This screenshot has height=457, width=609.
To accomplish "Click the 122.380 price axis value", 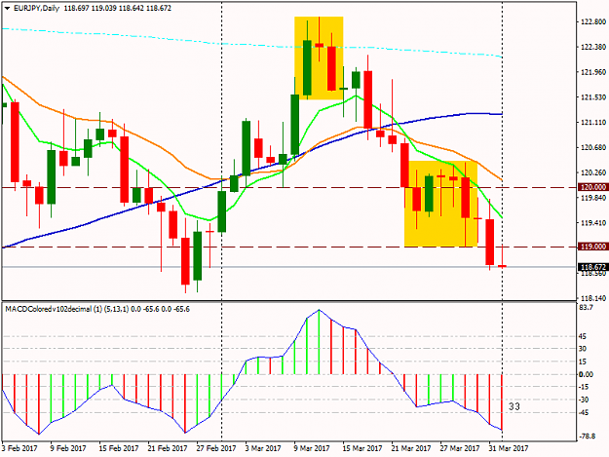I will pos(593,47).
